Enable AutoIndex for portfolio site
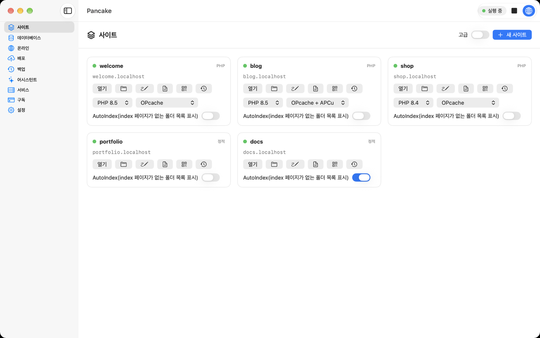The image size is (540, 338). tap(211, 177)
